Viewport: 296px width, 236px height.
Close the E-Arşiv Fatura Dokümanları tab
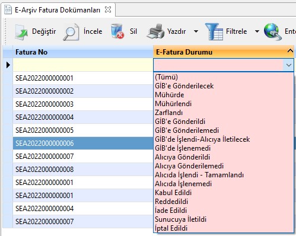click(x=108, y=9)
